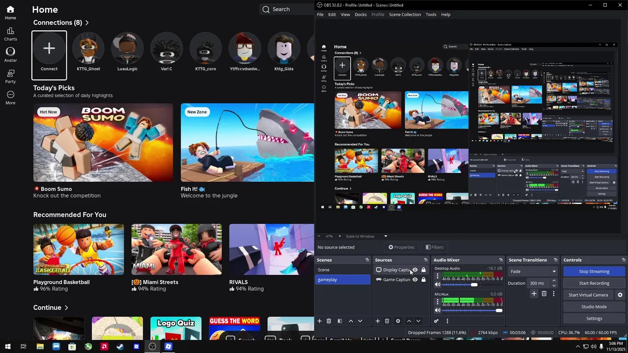Open Steam from Windows taskbar
This screenshot has height=353, width=628.
point(120,347)
